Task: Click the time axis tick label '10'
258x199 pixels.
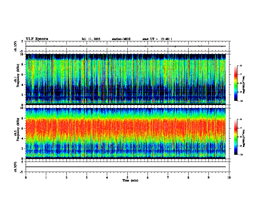Action: click(x=229, y=178)
